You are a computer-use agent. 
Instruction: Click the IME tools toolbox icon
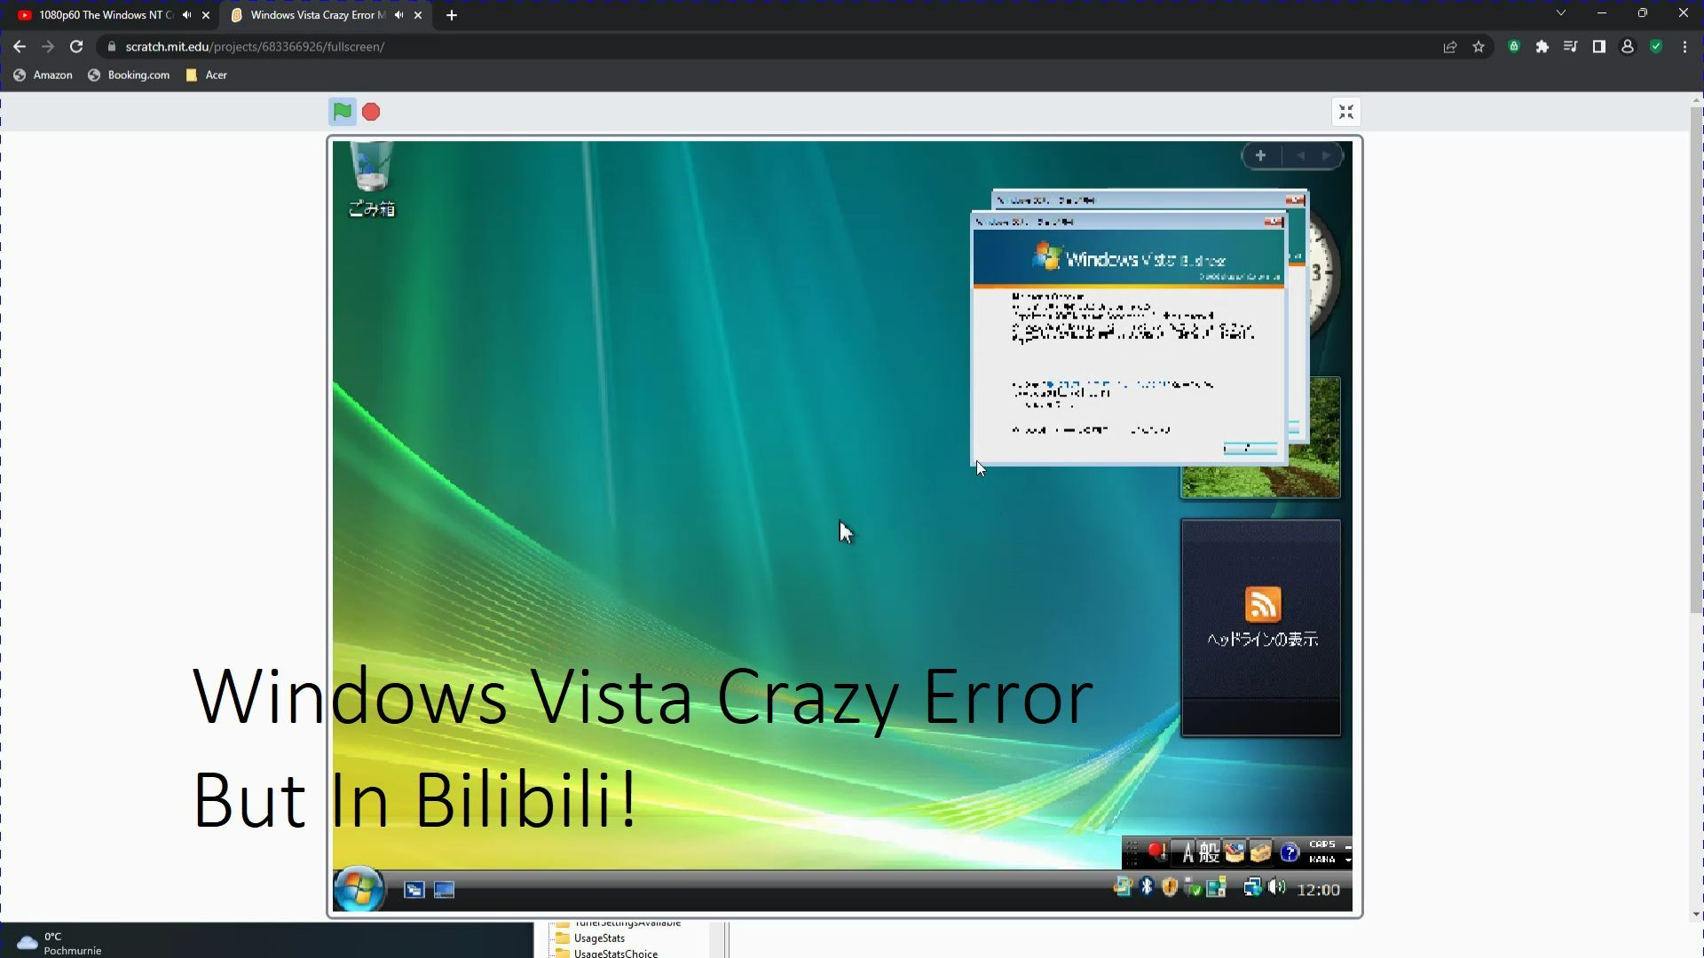tap(1260, 852)
